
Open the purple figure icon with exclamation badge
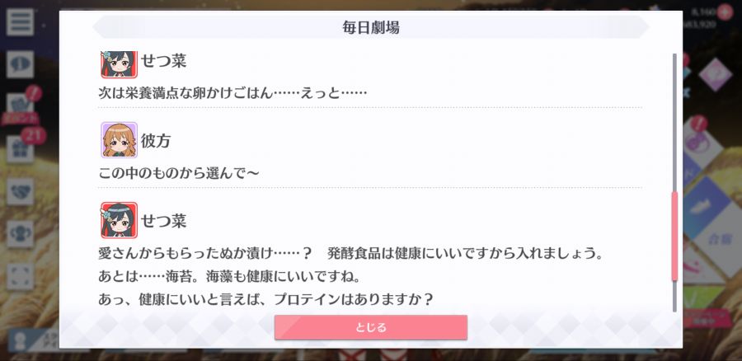698,140
